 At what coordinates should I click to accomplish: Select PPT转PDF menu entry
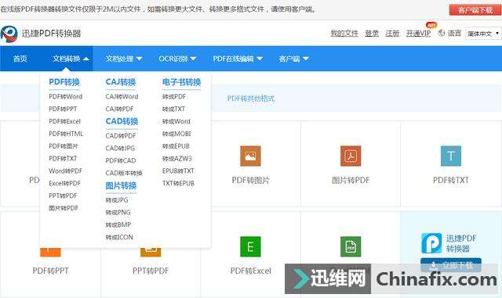pyautogui.click(x=63, y=196)
